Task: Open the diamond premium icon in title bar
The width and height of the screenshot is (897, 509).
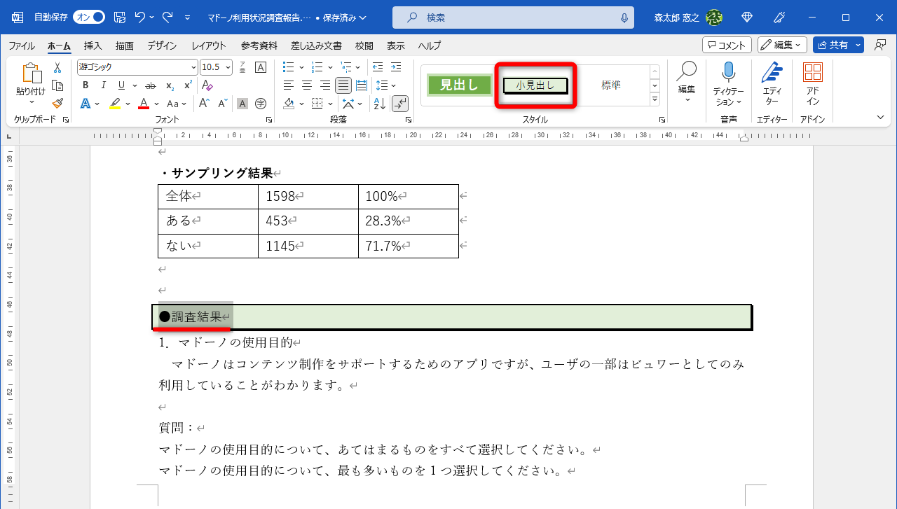Action: 746,18
